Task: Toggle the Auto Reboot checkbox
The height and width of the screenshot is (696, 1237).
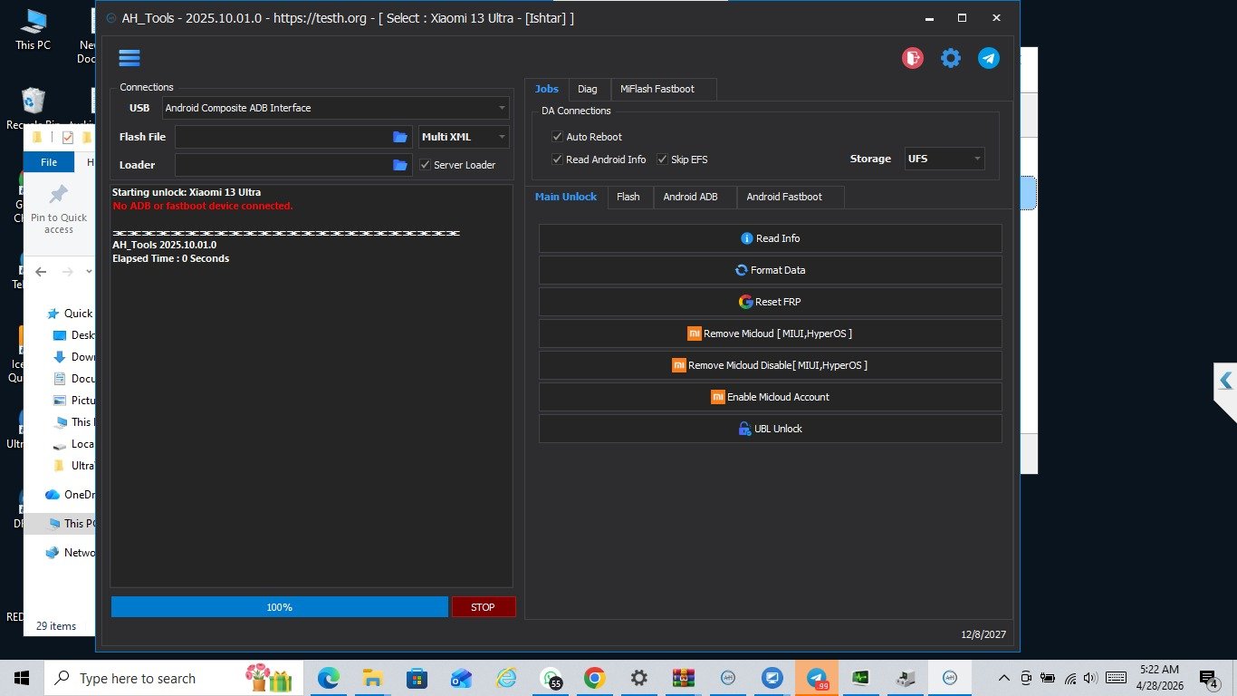Action: click(x=558, y=137)
